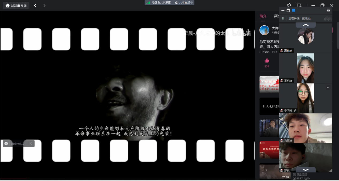Switch video panel to thin bar layout
Screen dimensions: 339x181
pos(283,10)
